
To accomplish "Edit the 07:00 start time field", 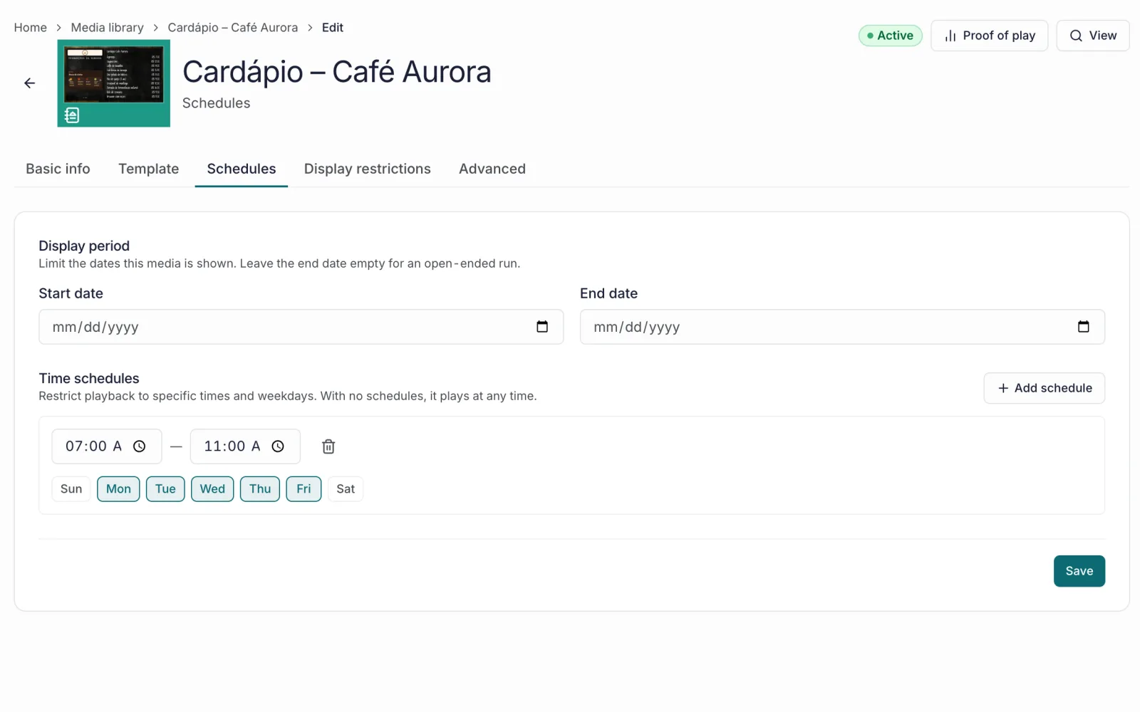I will coord(107,446).
